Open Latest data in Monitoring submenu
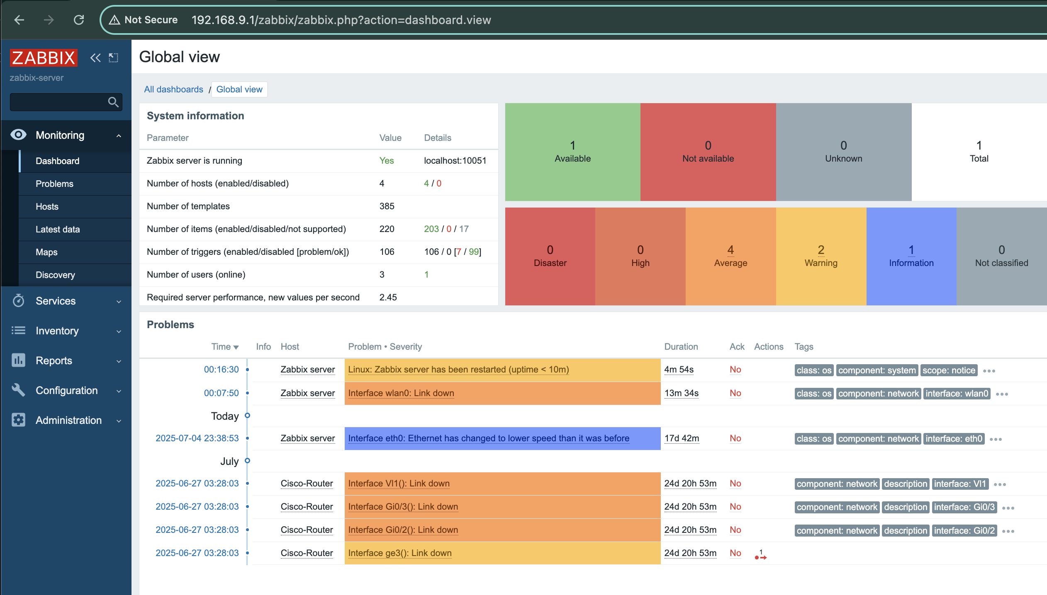Screen dimensions: 1047x595 click(75, 229)
